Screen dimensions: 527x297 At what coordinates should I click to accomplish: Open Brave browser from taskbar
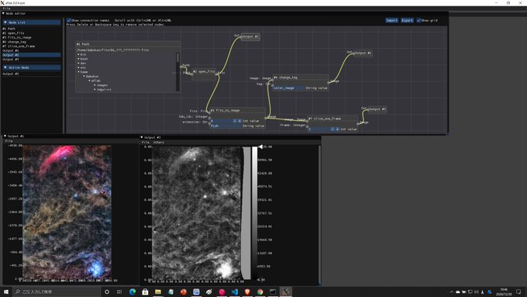click(x=247, y=292)
